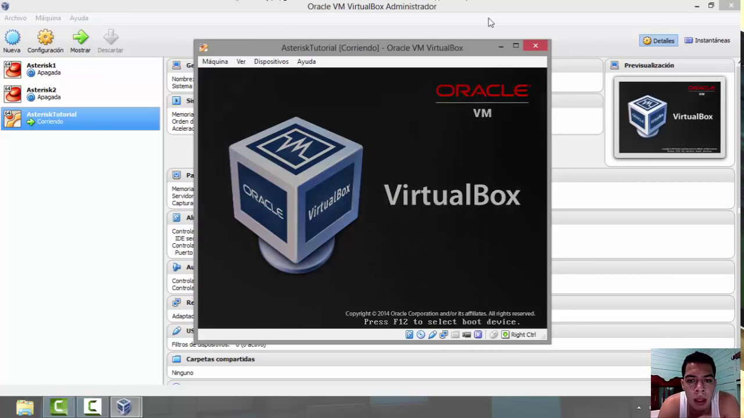Open the Dispositivos menu

(x=271, y=62)
